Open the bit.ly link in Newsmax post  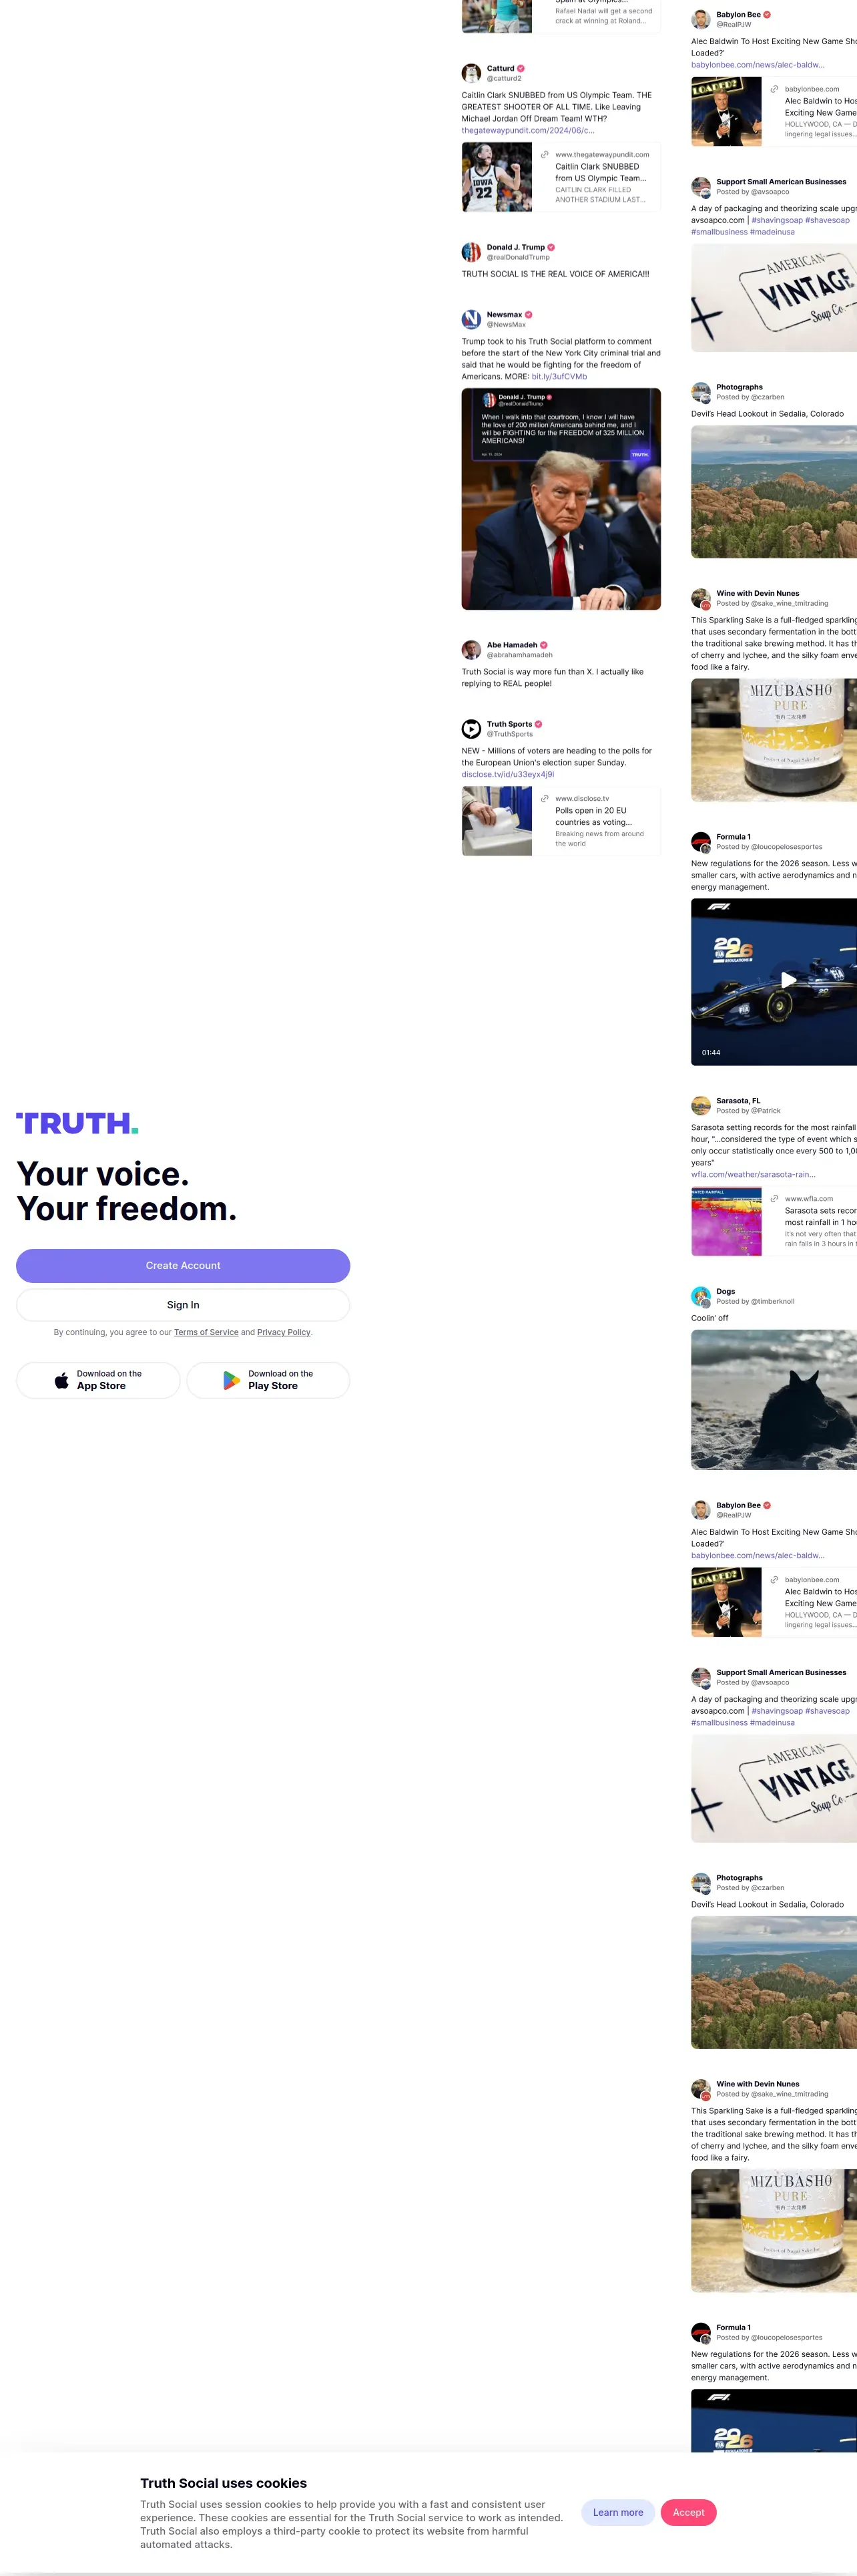tap(559, 377)
